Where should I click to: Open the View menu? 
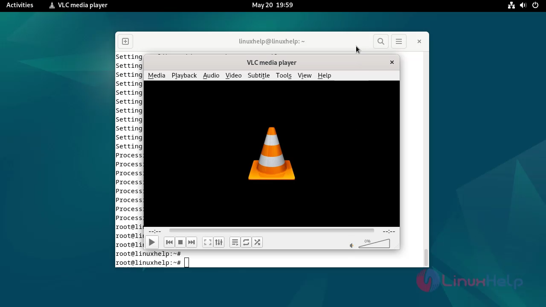(305, 75)
